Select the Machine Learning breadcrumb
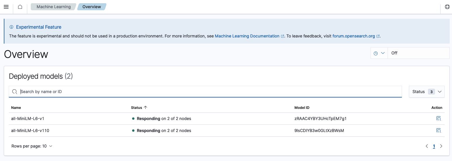Image resolution: width=452 pixels, height=161 pixels. point(54,7)
